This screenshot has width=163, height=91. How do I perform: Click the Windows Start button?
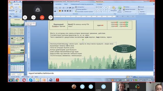[x=11, y=80]
